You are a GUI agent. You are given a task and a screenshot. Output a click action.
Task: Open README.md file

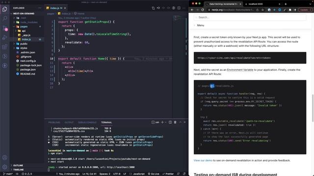coord(27,74)
